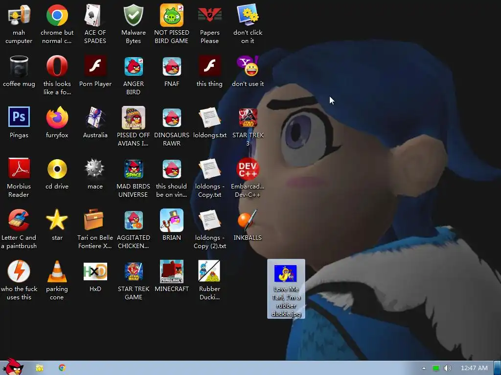
Task: Open the Papers Please icon
Action: [x=209, y=15]
